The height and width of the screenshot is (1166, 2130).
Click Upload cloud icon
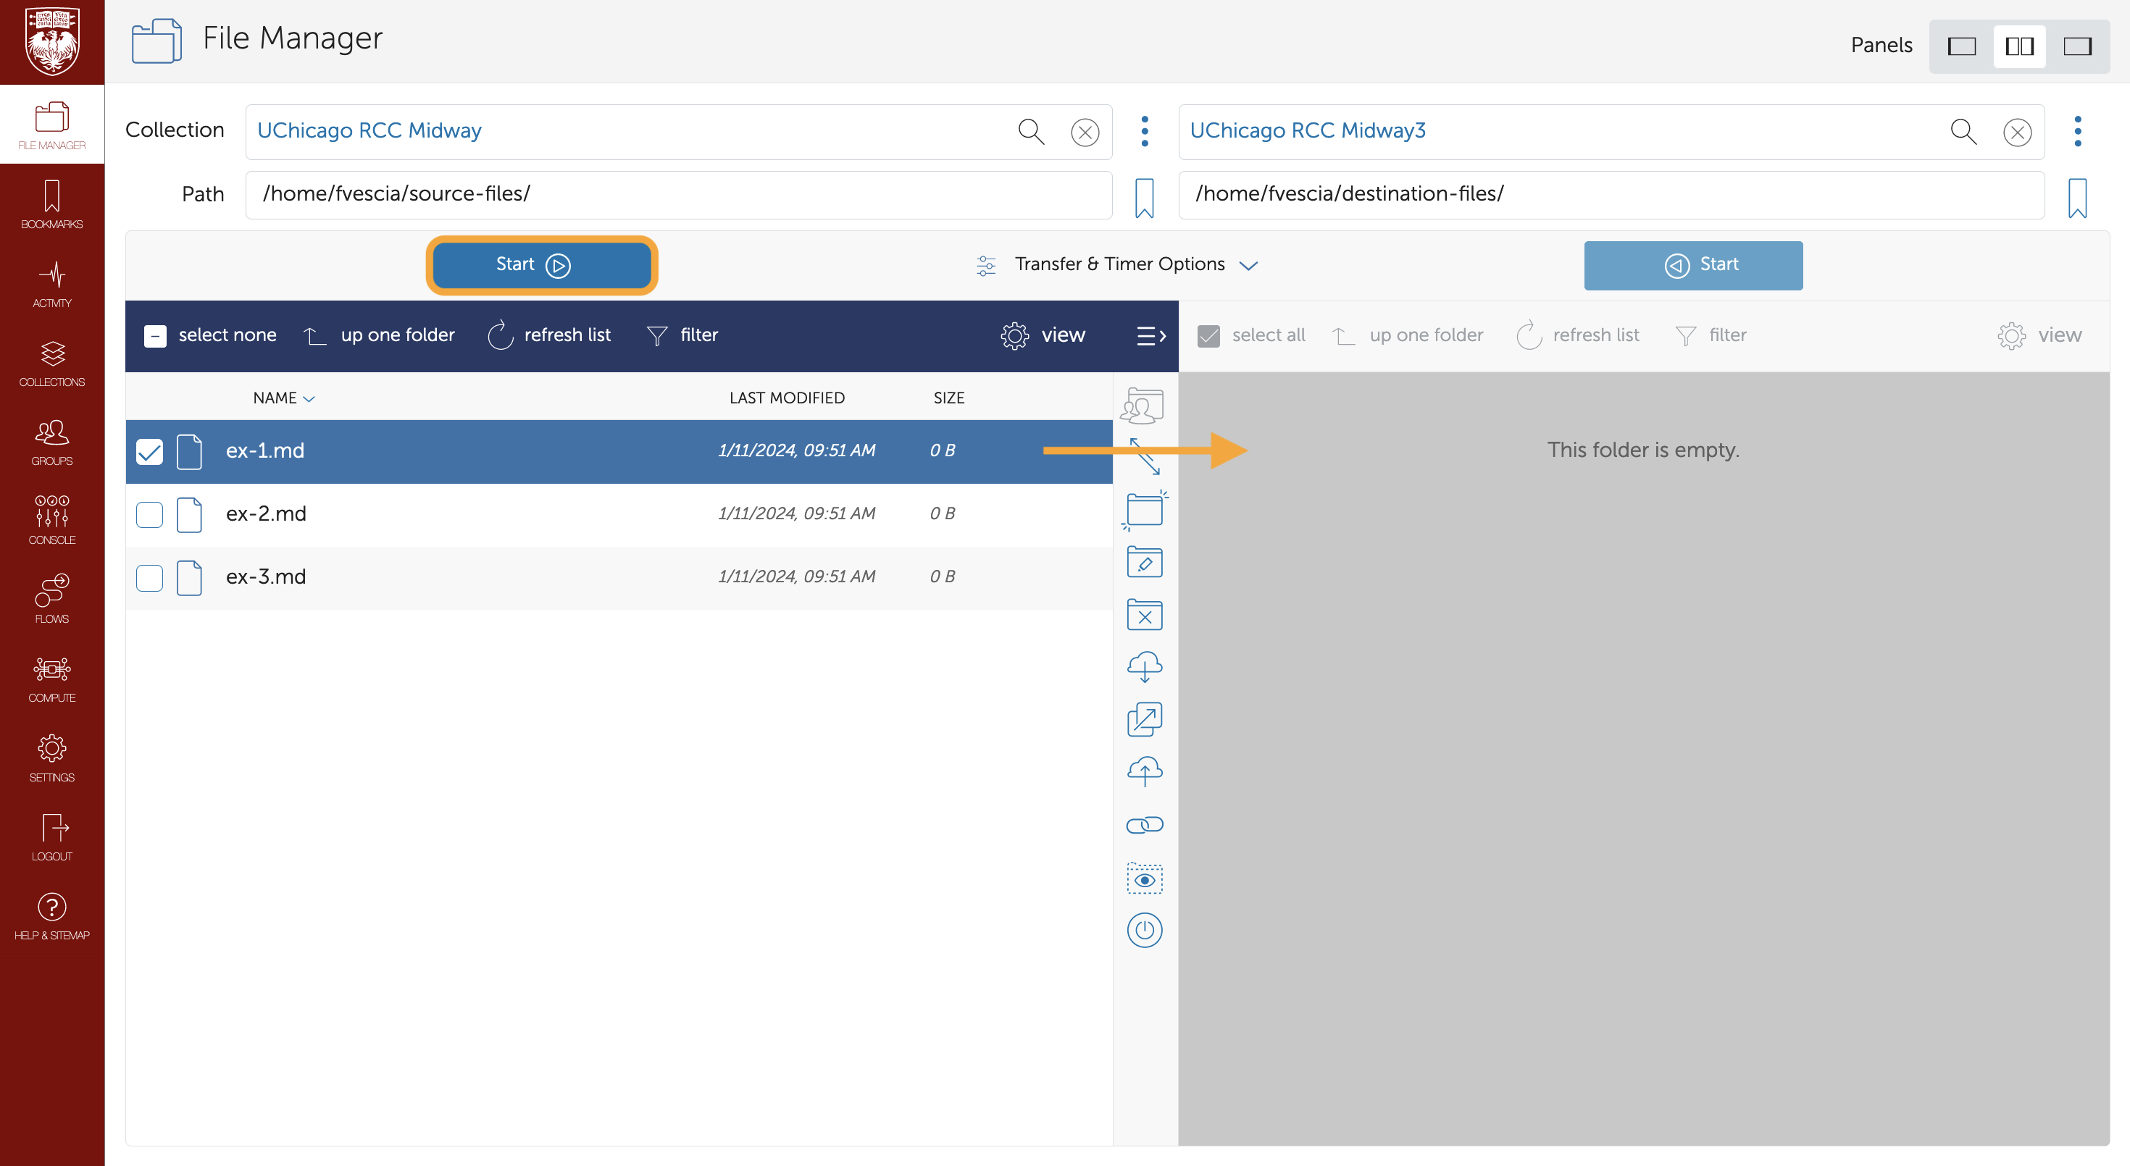pos(1145,772)
